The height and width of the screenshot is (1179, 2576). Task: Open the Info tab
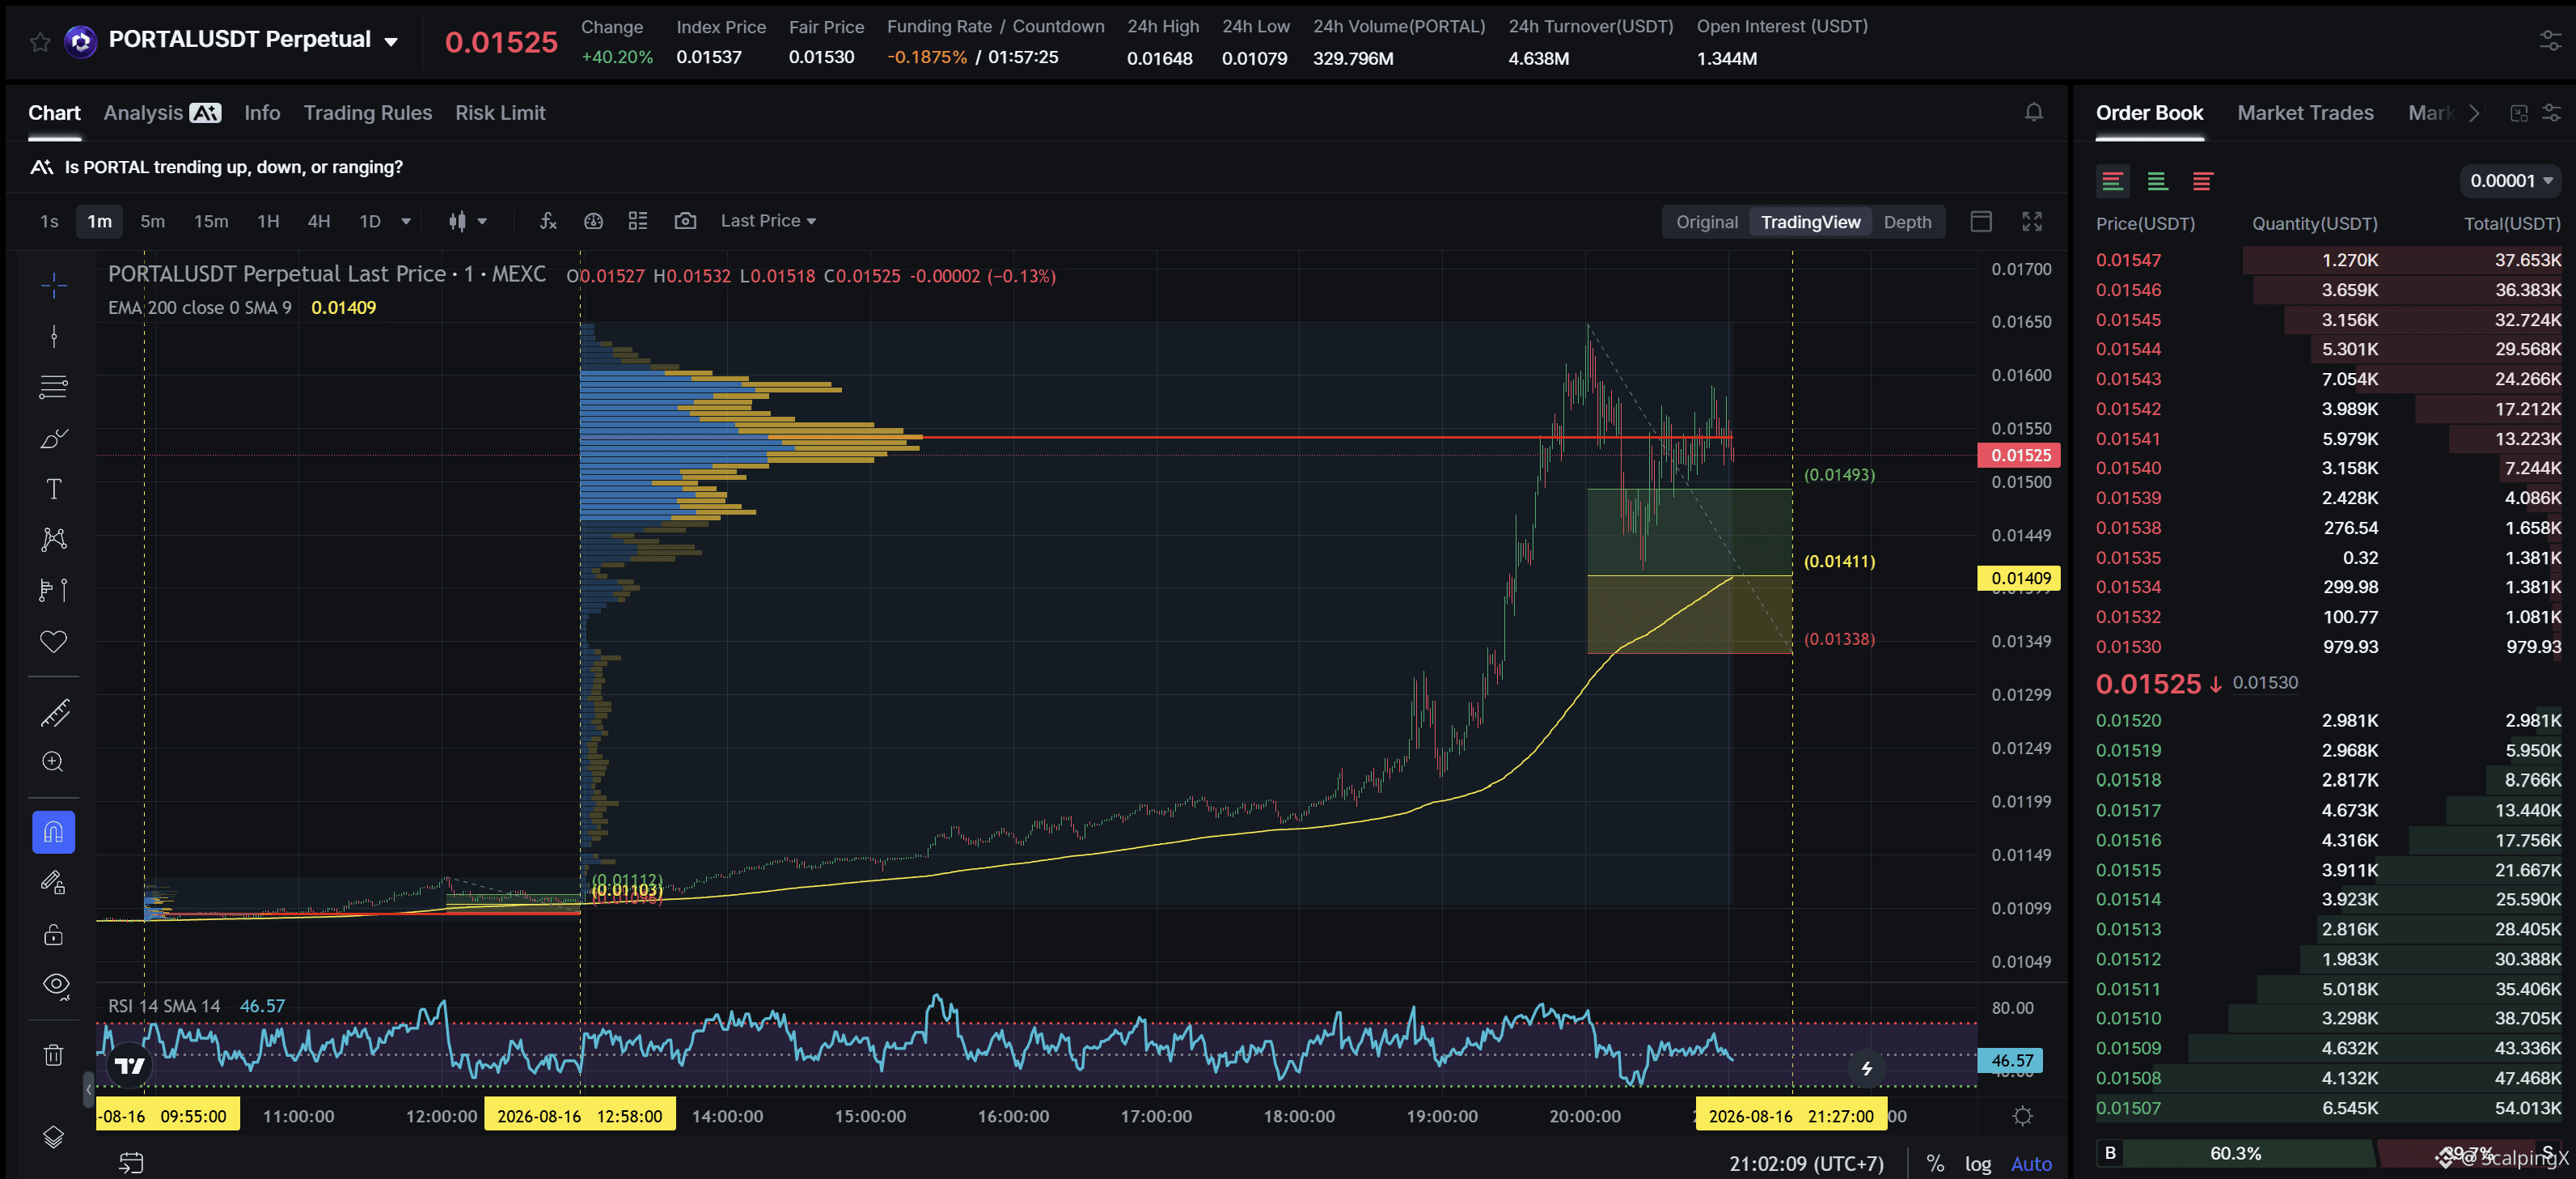[x=262, y=113]
